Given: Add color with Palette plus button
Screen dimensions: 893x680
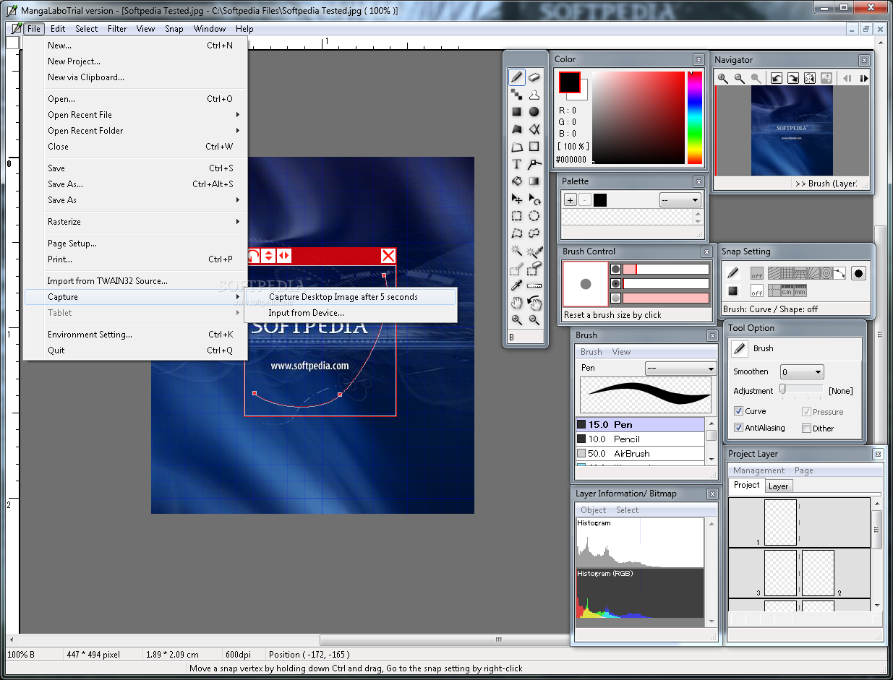Looking at the screenshot, I should click(x=571, y=200).
